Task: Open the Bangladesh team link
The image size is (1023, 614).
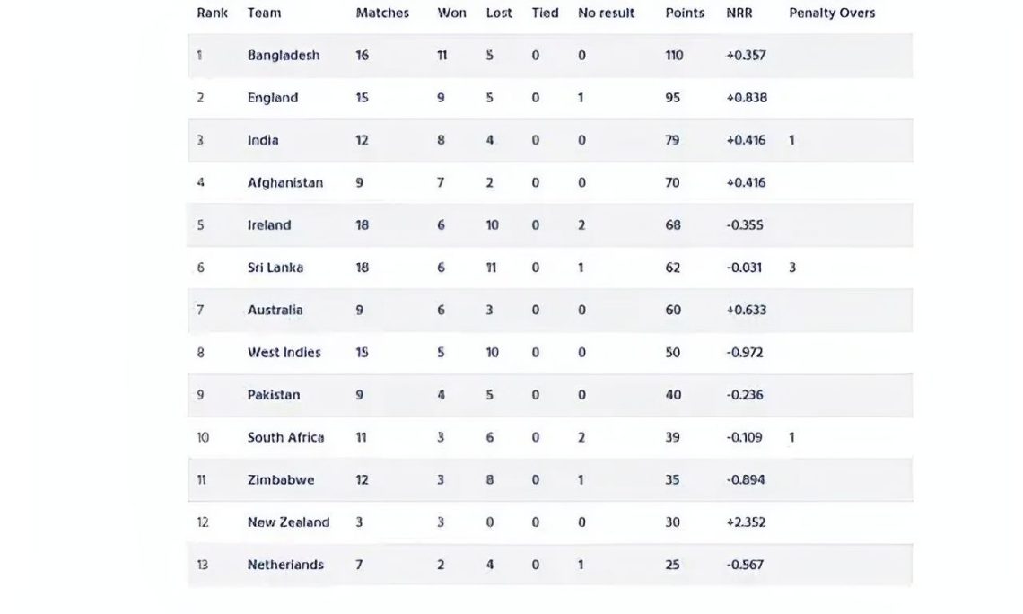Action: tap(284, 56)
